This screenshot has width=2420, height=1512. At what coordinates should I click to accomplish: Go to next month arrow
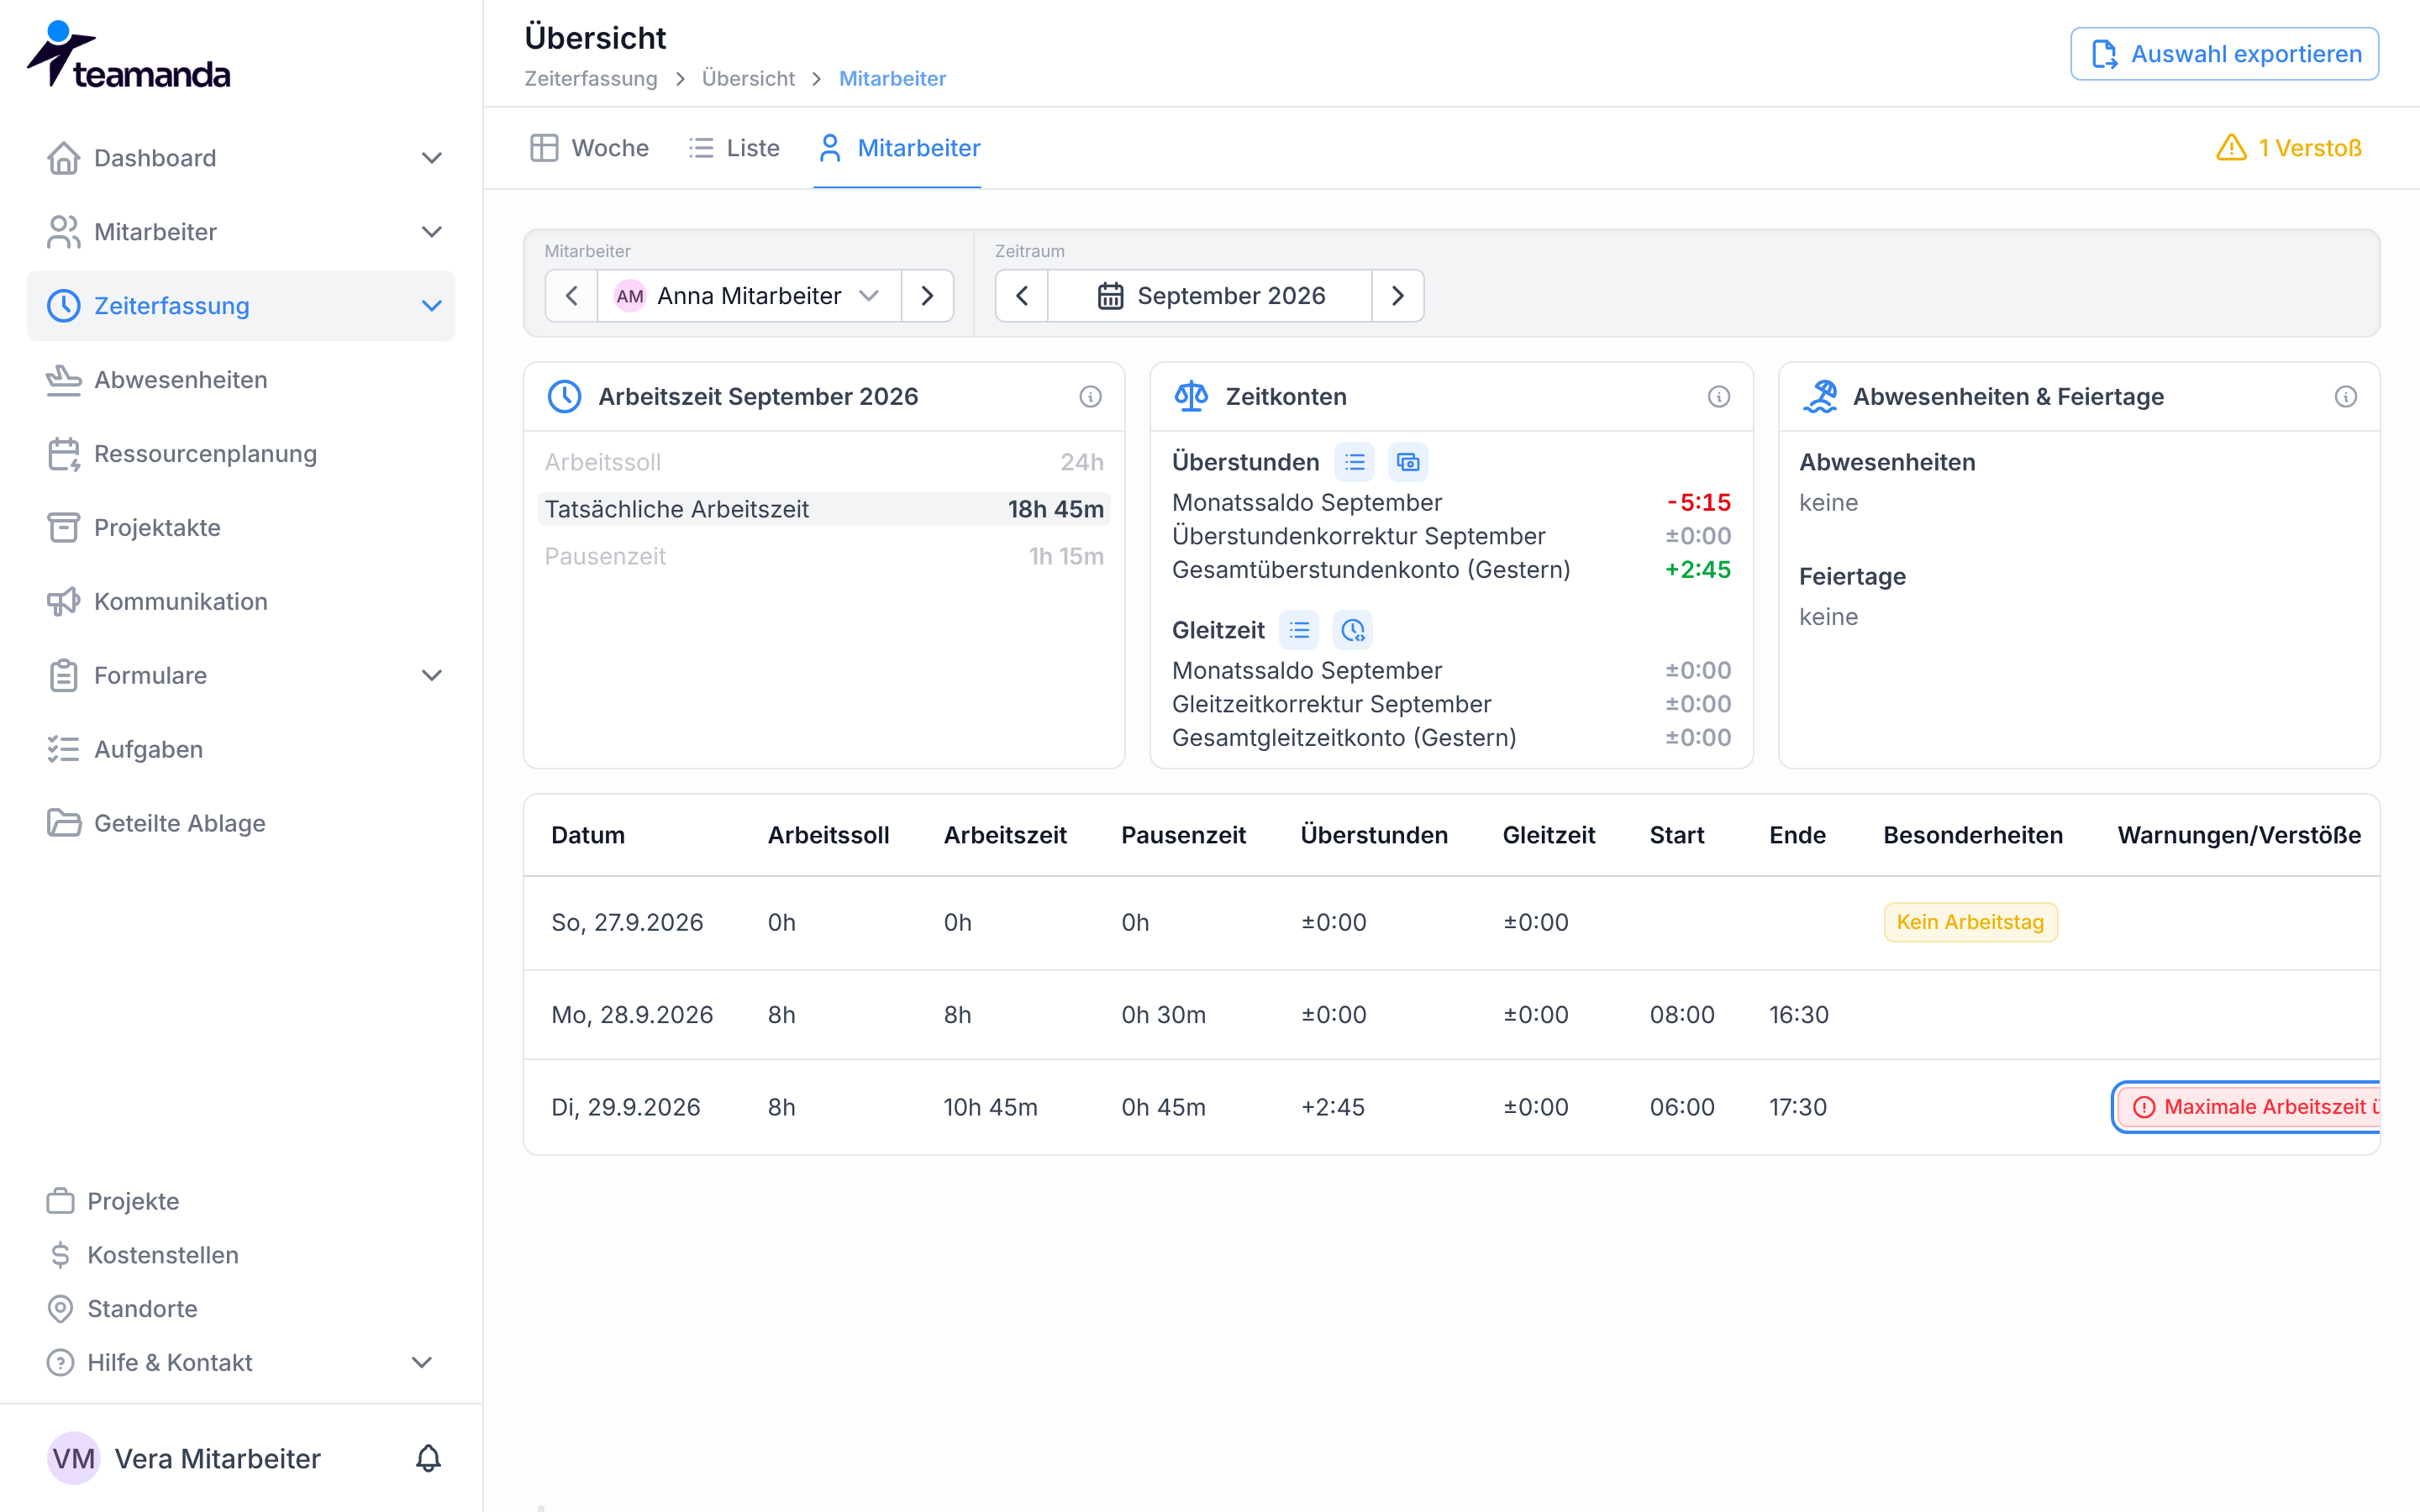click(1398, 296)
